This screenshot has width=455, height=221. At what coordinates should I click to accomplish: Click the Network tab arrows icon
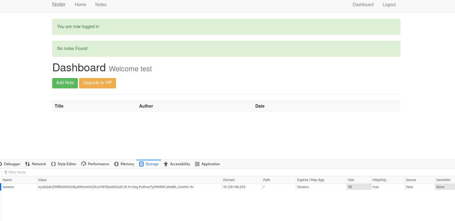tap(27, 164)
